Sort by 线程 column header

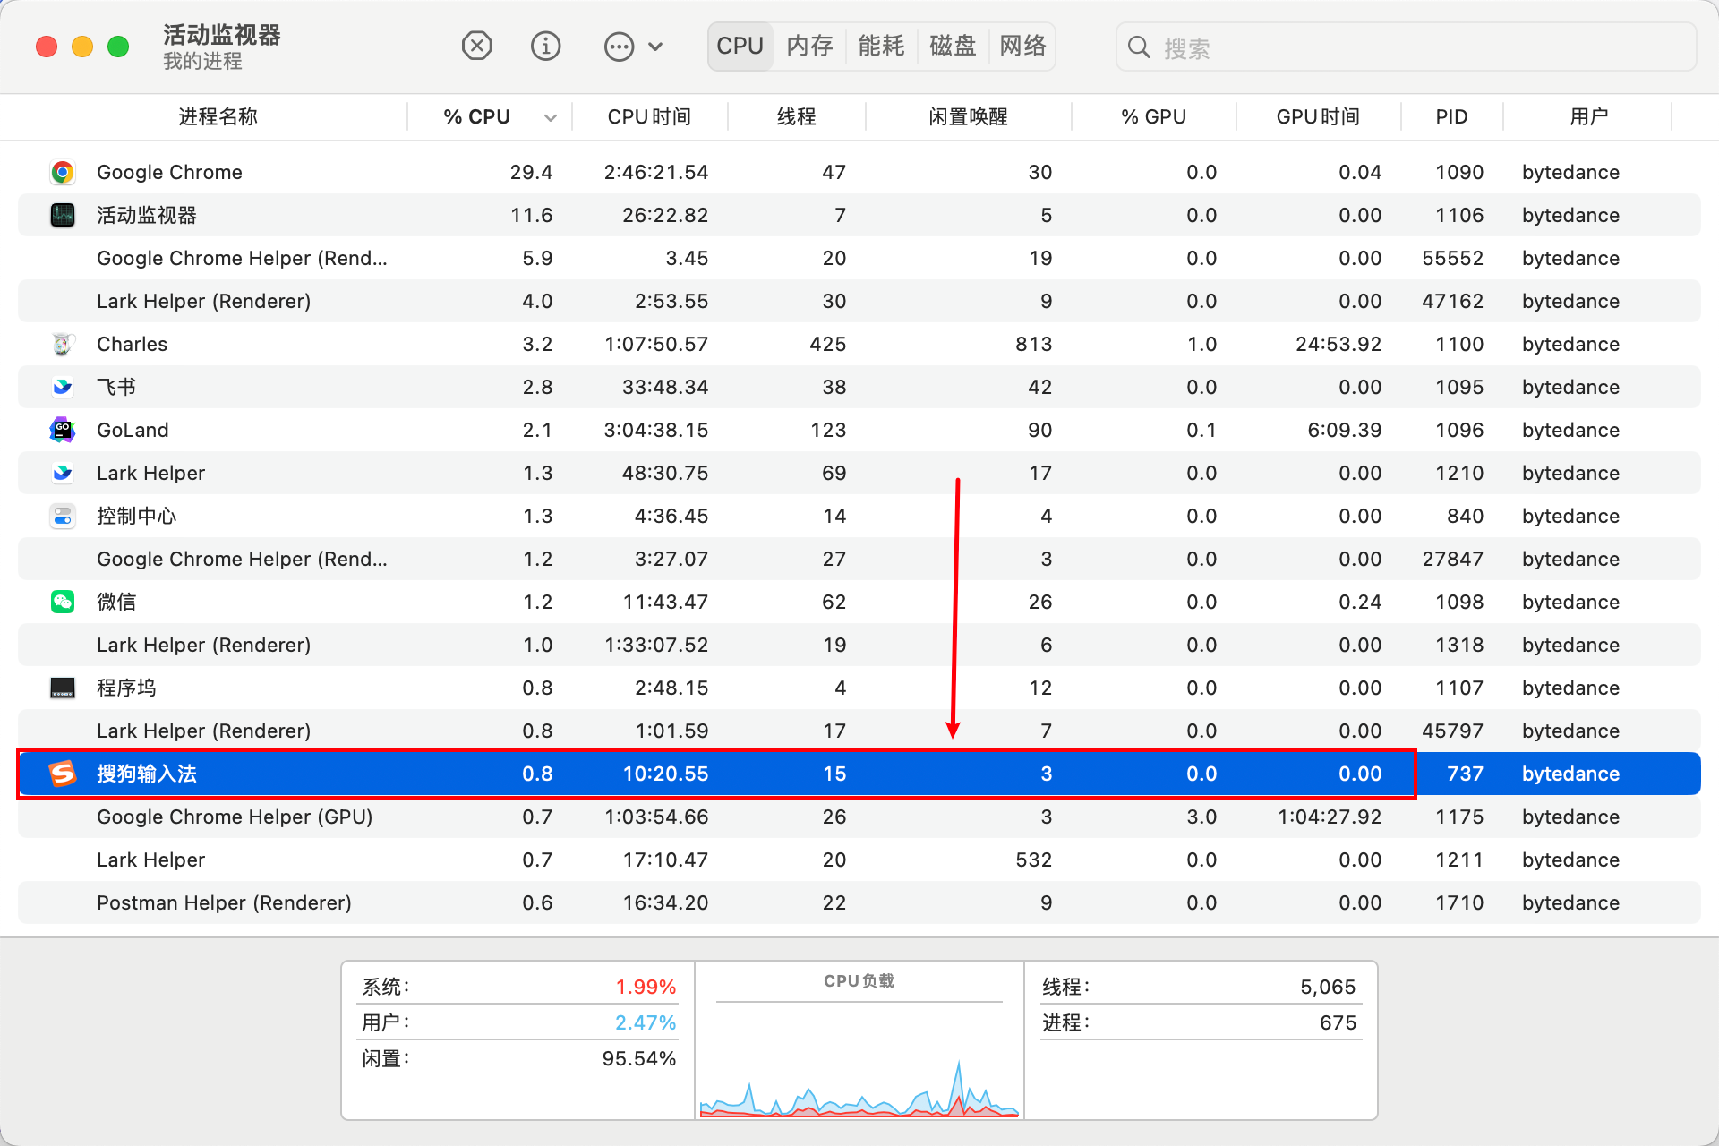point(796,117)
